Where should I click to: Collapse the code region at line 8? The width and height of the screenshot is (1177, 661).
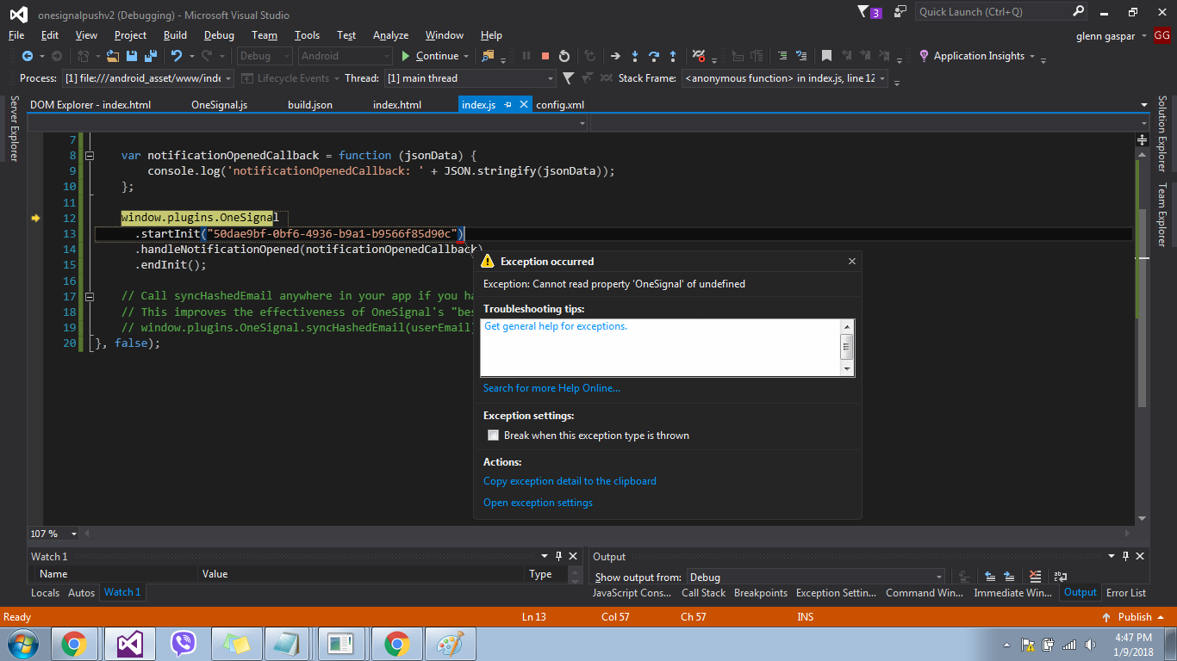[90, 155]
